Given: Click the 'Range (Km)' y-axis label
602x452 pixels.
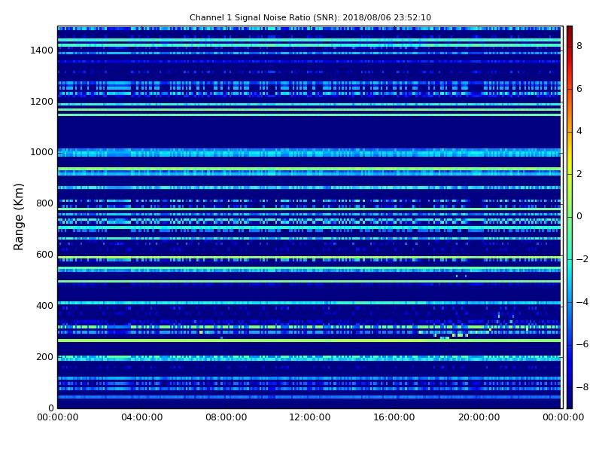Looking at the screenshot, I should [18, 217].
